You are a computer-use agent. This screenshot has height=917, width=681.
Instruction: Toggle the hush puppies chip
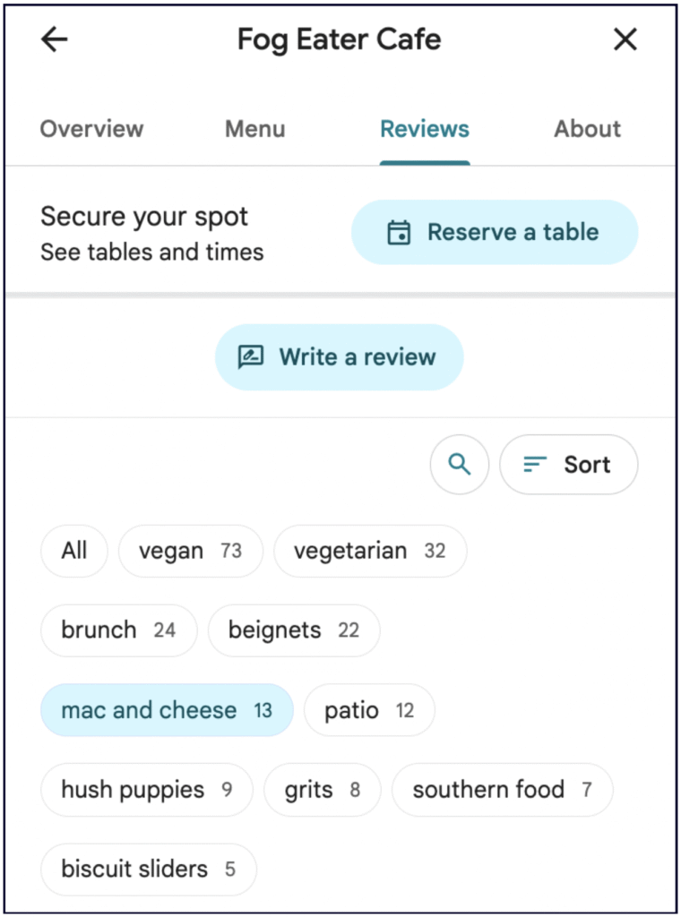click(146, 790)
